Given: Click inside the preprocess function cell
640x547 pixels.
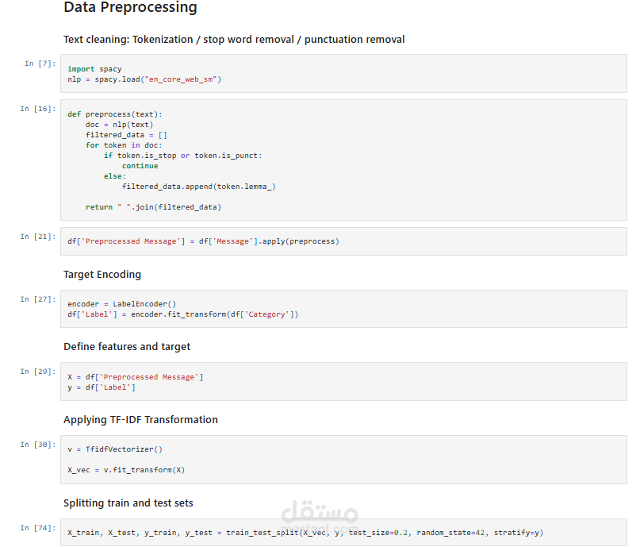Looking at the screenshot, I should tap(343, 160).
